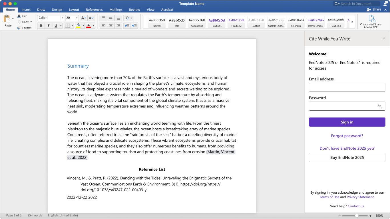Open the Terms of Use link
This screenshot has width=390, height=219.
click(329, 197)
